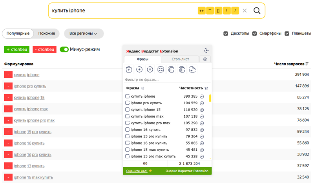
Task: Click the copy two columns icon
Action: pyautogui.click(x=182, y=70)
